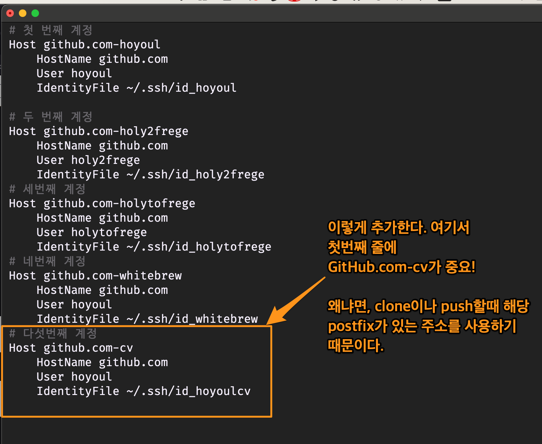
Task: Close the terminal window with the red button
Action: [10, 13]
